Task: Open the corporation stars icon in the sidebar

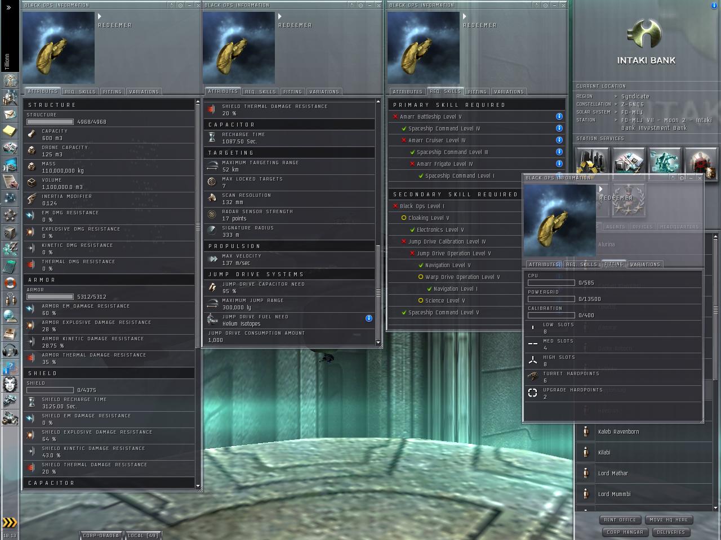Action: (x=10, y=215)
